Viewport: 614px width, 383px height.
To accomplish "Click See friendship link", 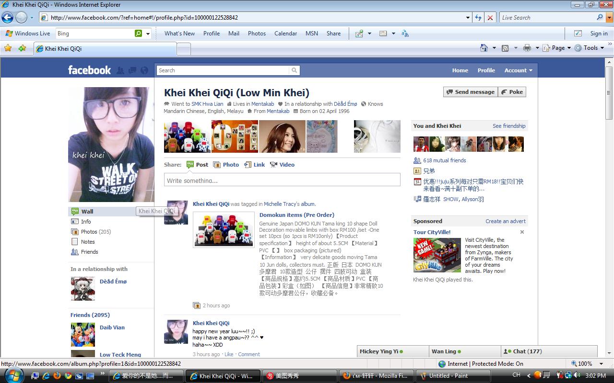I will click(x=509, y=126).
